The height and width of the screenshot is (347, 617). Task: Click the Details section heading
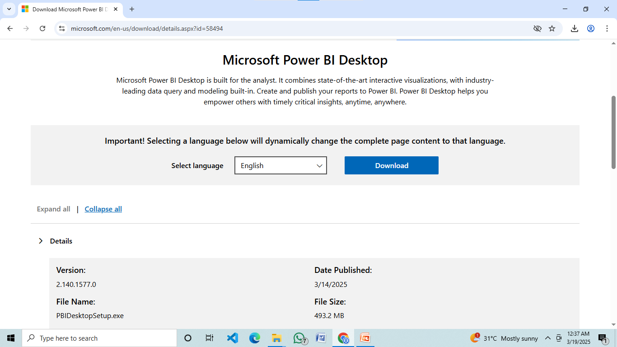coord(61,241)
